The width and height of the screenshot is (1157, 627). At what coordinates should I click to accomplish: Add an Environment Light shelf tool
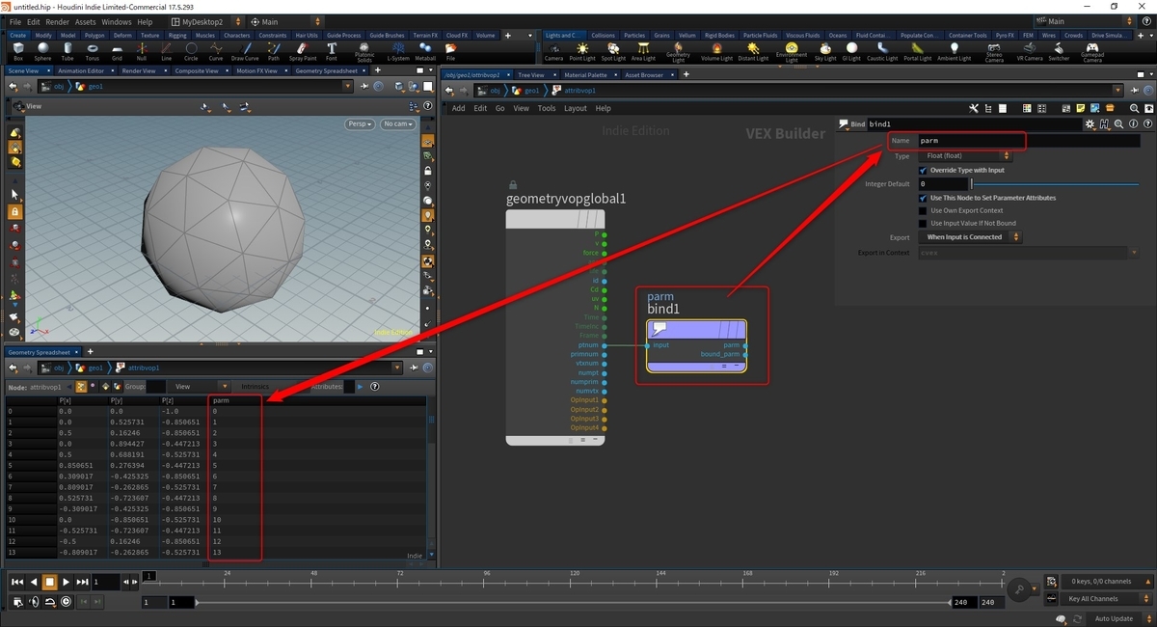coord(793,50)
